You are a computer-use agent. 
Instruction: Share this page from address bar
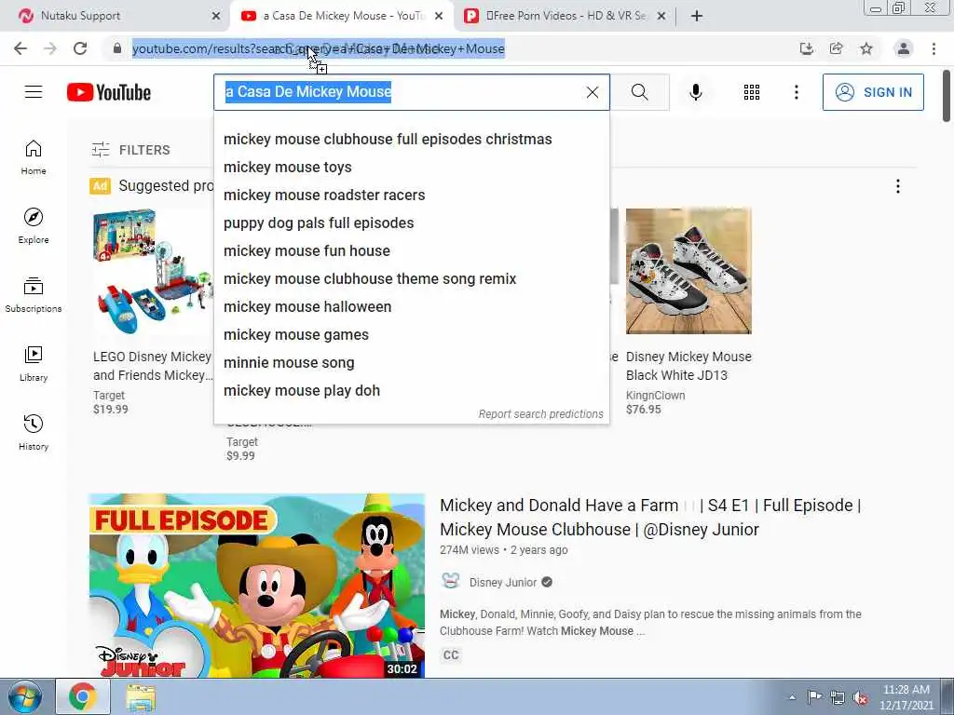[837, 48]
